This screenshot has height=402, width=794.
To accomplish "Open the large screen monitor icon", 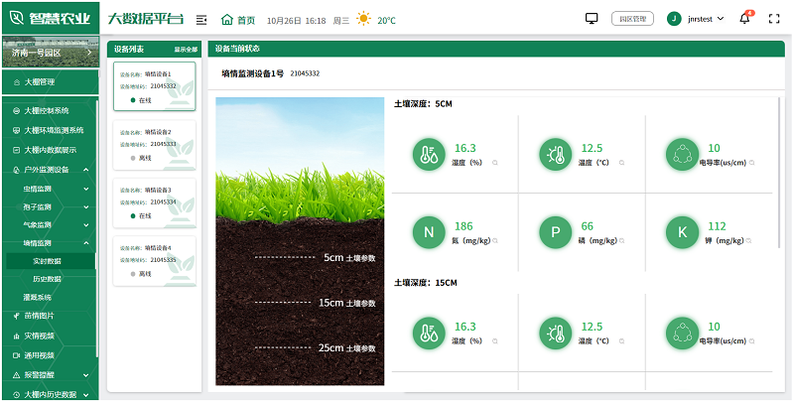I will (x=593, y=19).
